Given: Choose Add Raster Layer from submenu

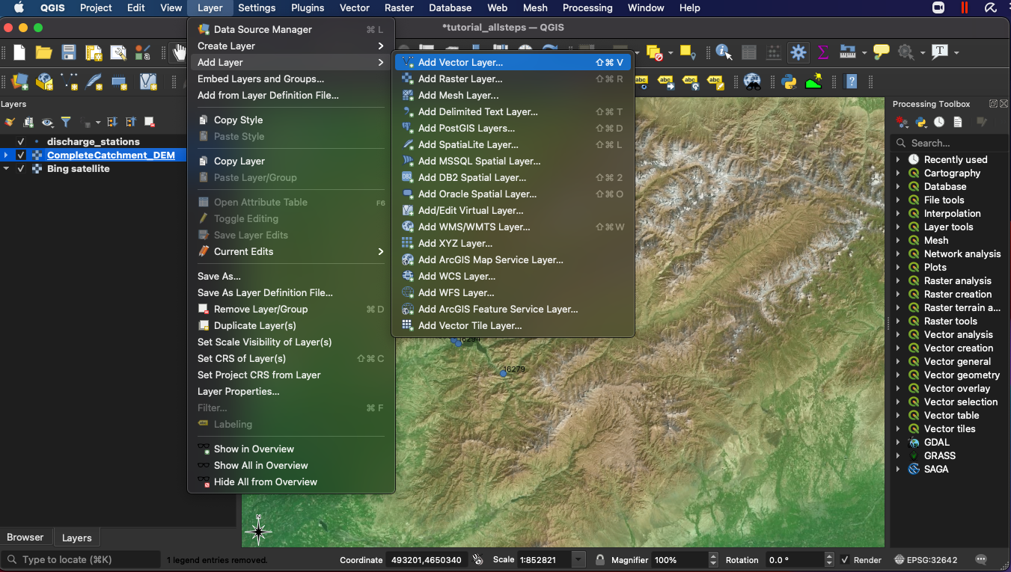Looking at the screenshot, I should [513, 79].
